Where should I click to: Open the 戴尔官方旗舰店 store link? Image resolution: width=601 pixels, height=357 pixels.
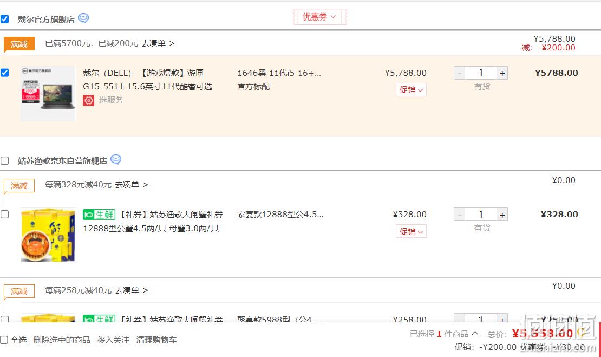point(46,19)
